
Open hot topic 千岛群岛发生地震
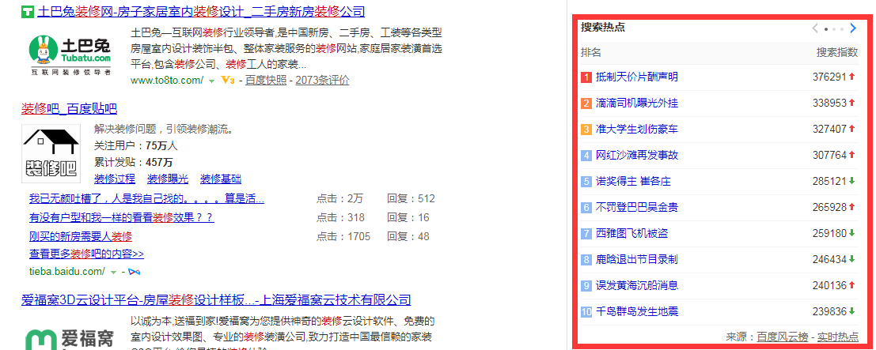pyautogui.click(x=637, y=311)
